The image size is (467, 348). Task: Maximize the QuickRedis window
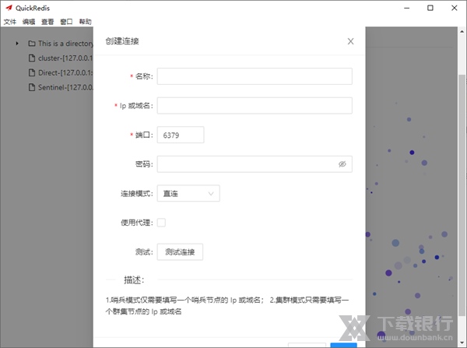[x=430, y=8]
